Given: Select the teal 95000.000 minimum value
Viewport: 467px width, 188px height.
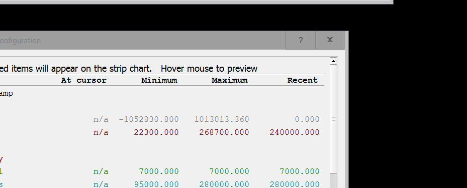Looking at the screenshot, I should tap(156, 184).
